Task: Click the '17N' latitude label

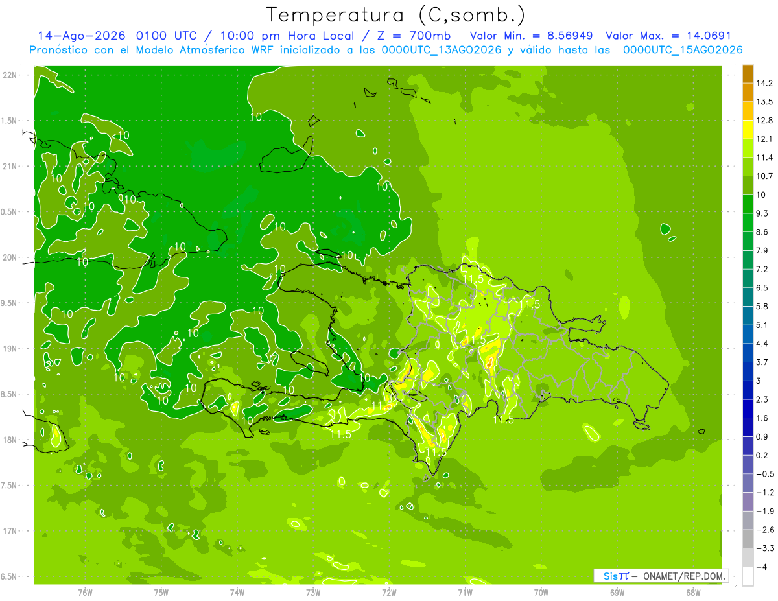Action: (10, 531)
